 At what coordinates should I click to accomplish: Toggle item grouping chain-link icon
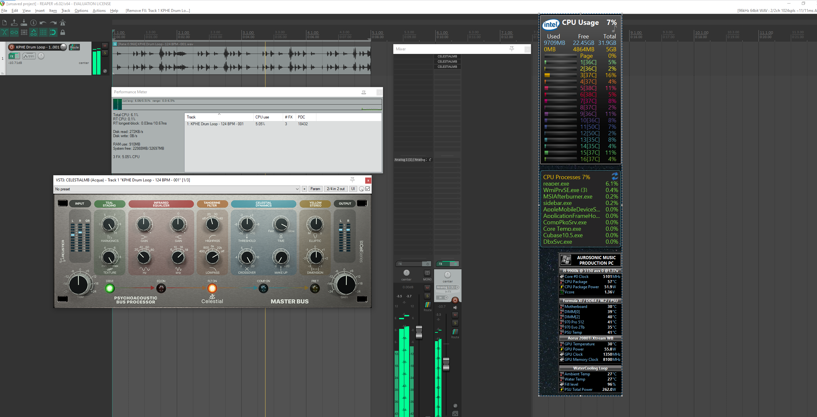tap(14, 32)
